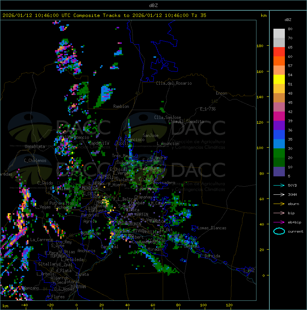This screenshot has width=307, height=310.
Task: Click the '50YD' legend label
Action: (x=292, y=186)
